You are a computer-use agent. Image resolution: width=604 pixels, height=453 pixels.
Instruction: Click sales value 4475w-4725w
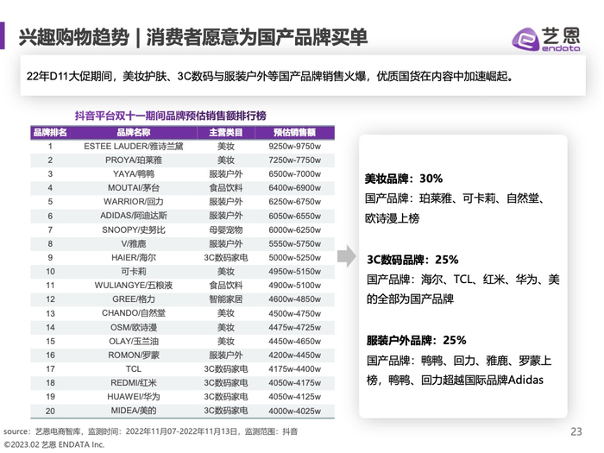pyautogui.click(x=295, y=327)
